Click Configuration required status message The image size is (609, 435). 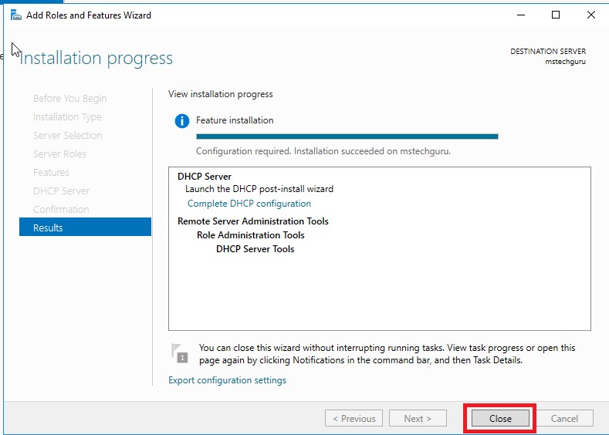323,151
